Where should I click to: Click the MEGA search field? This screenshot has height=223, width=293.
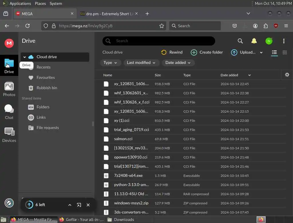159,41
